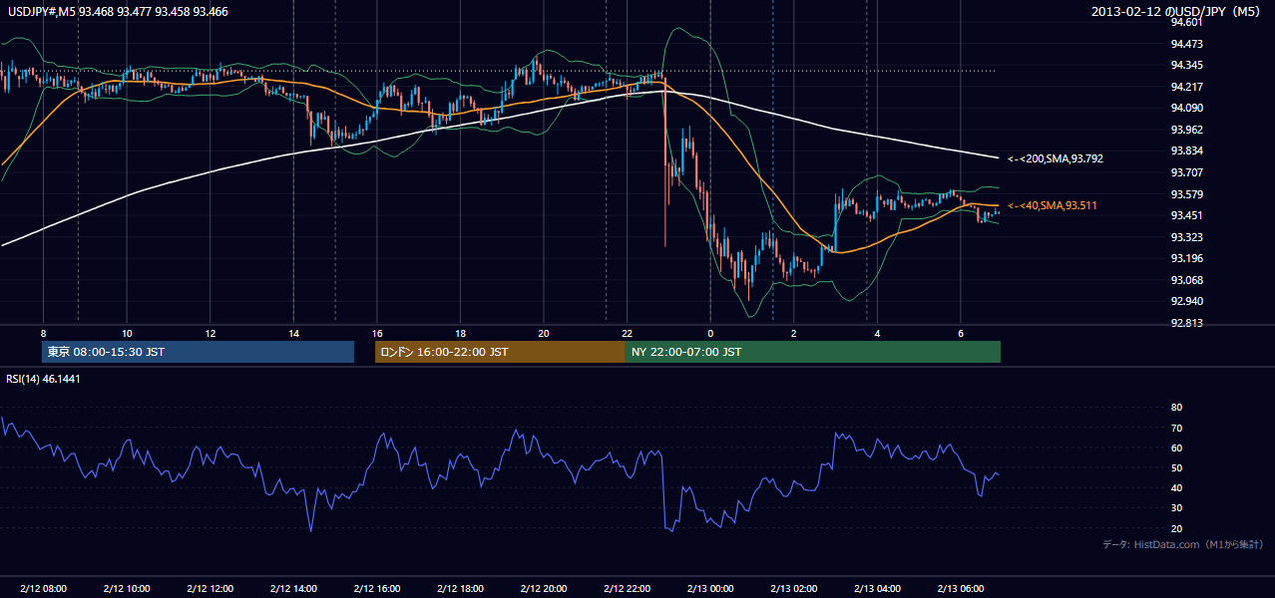
Task: Click the 2/12 22:00 time label
Action: coord(627,589)
